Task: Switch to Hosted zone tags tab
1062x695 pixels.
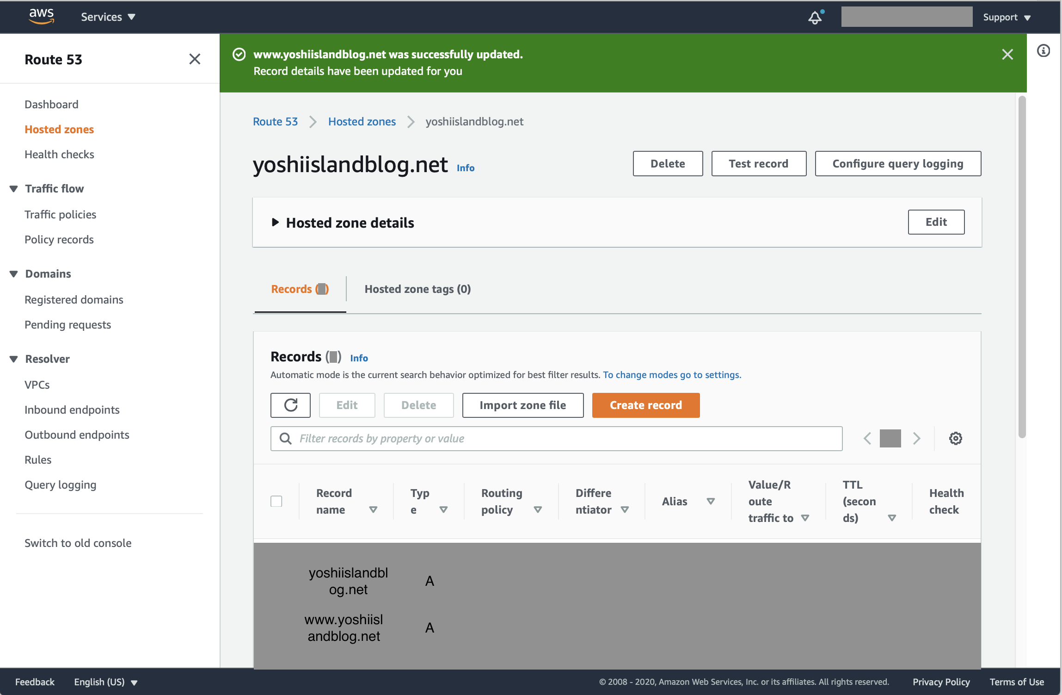Action: coord(417,289)
